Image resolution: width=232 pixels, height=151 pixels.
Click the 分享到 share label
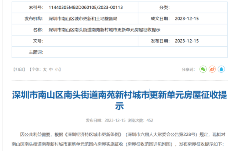pos(188,70)
